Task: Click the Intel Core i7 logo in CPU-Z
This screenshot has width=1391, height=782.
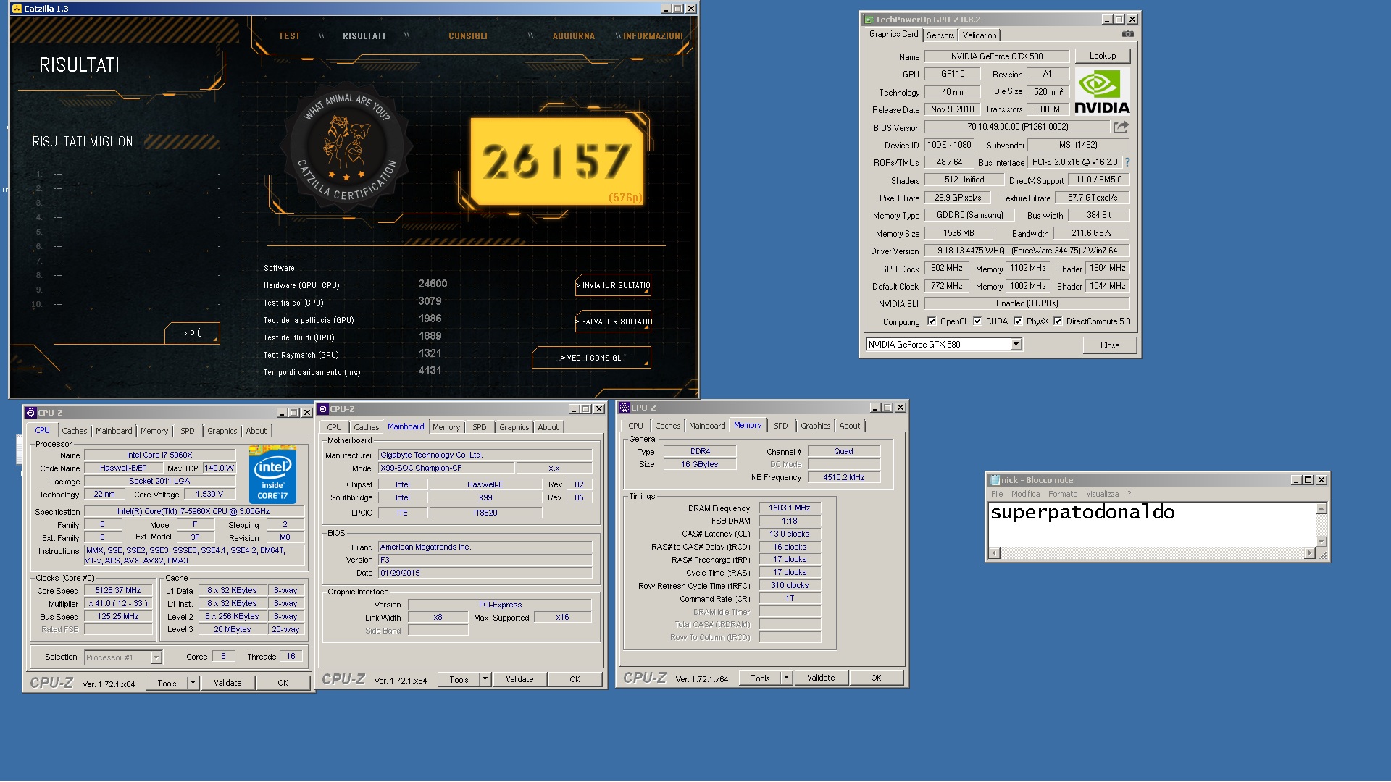Action: (272, 475)
